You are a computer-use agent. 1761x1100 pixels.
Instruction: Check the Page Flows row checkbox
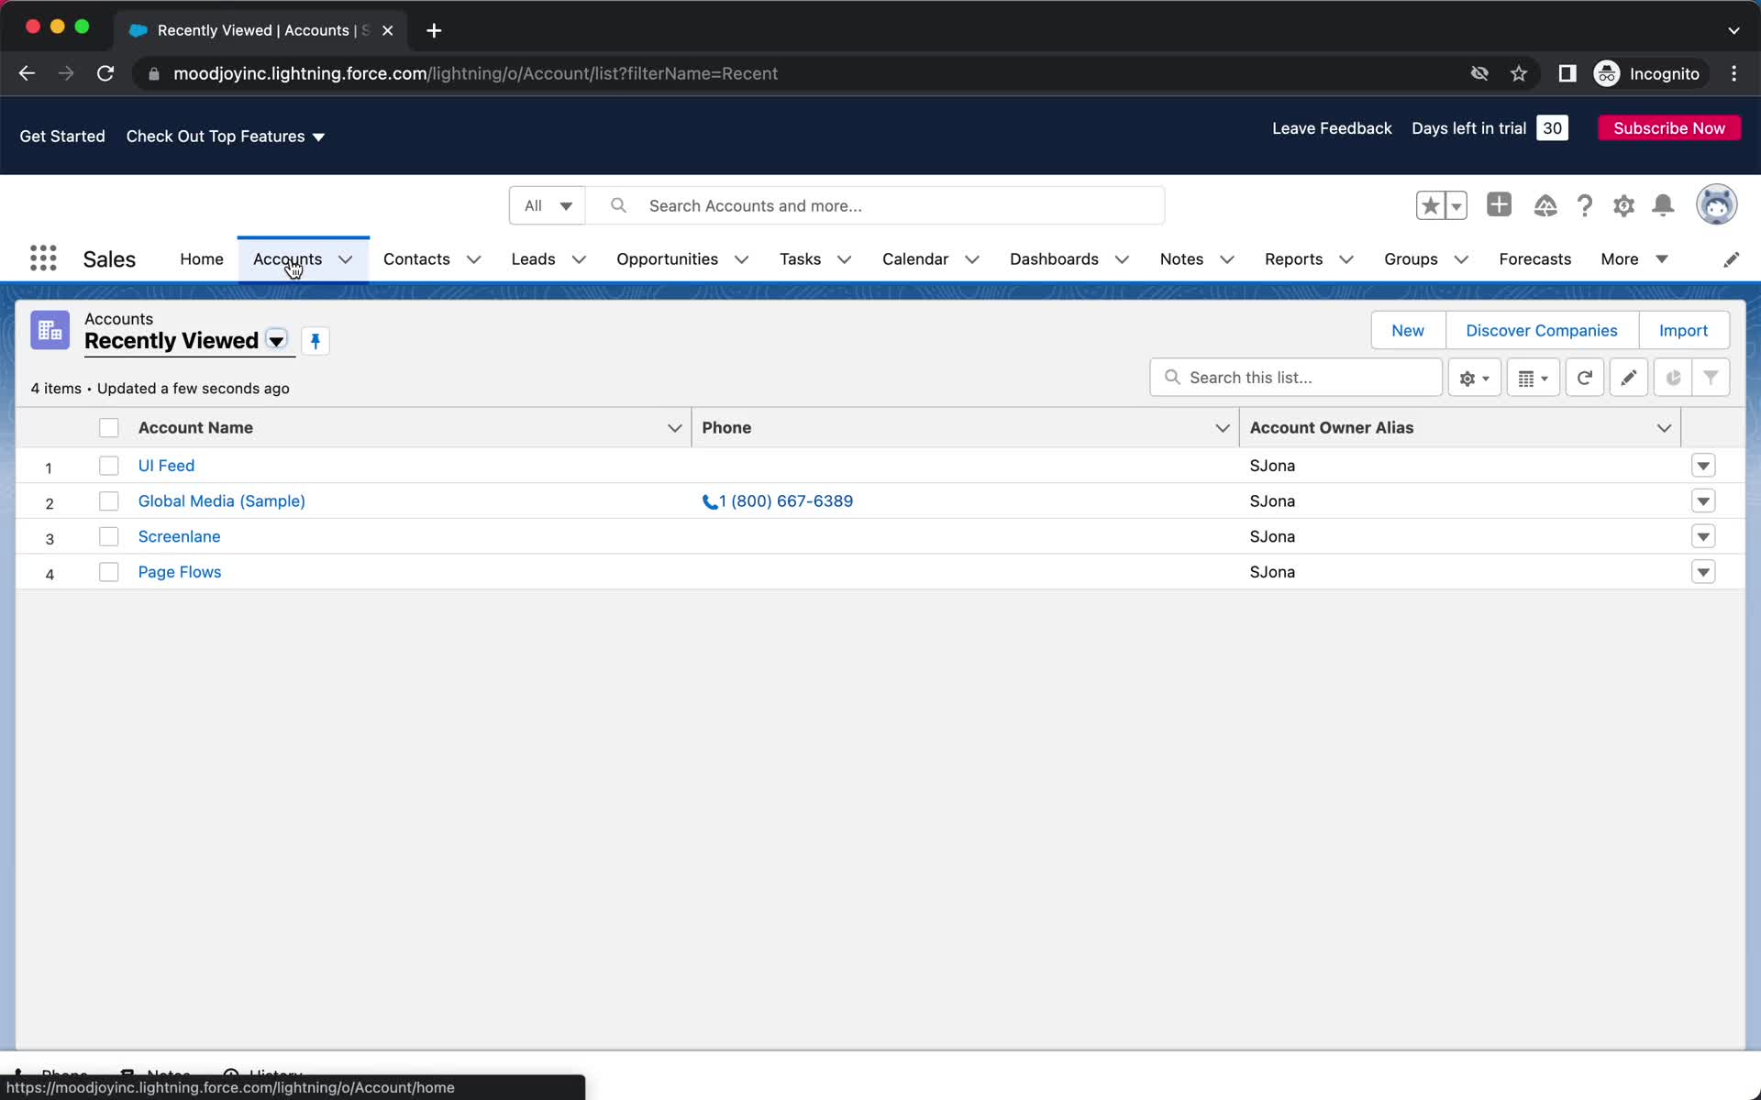(x=109, y=572)
